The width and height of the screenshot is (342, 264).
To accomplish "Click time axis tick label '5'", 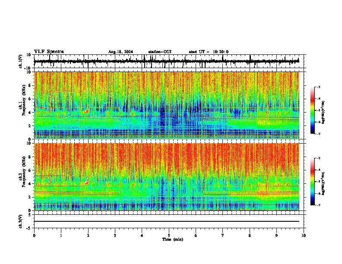I will coord(169,236).
